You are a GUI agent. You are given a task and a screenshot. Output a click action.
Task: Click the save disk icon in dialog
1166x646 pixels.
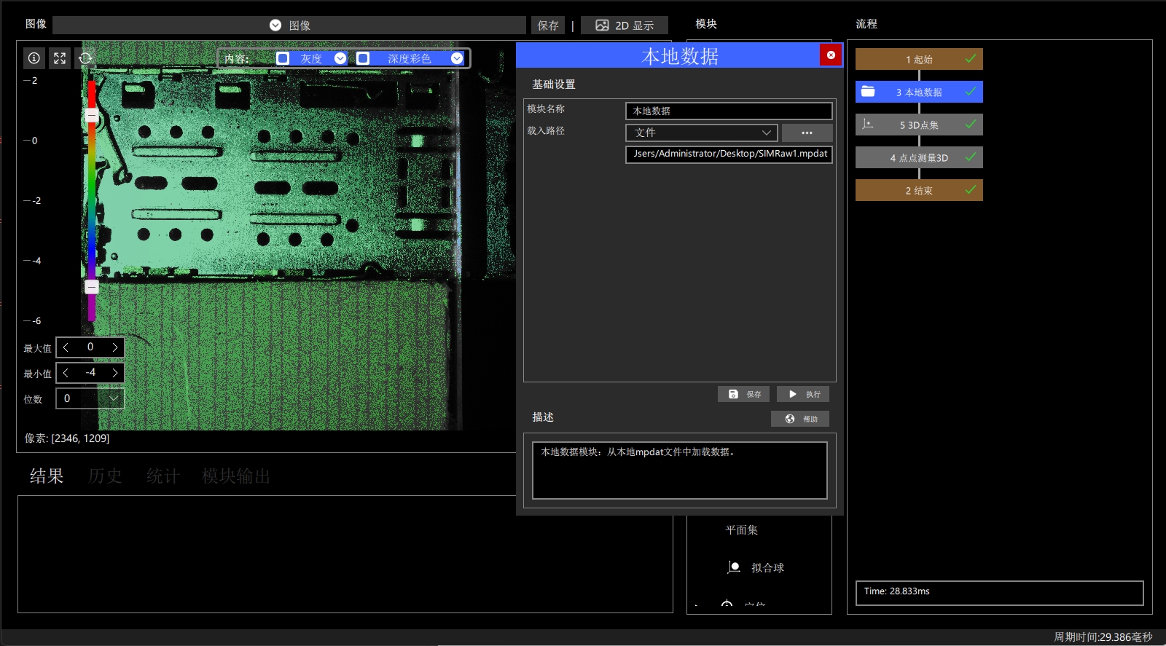pyautogui.click(x=733, y=394)
